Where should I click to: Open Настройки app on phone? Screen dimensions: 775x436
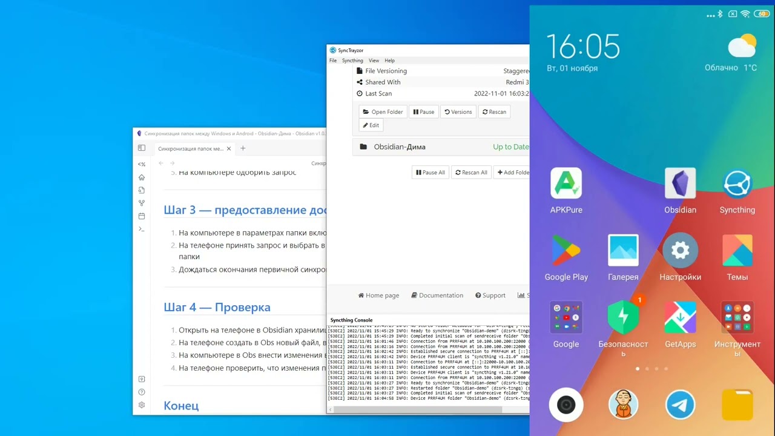681,257
